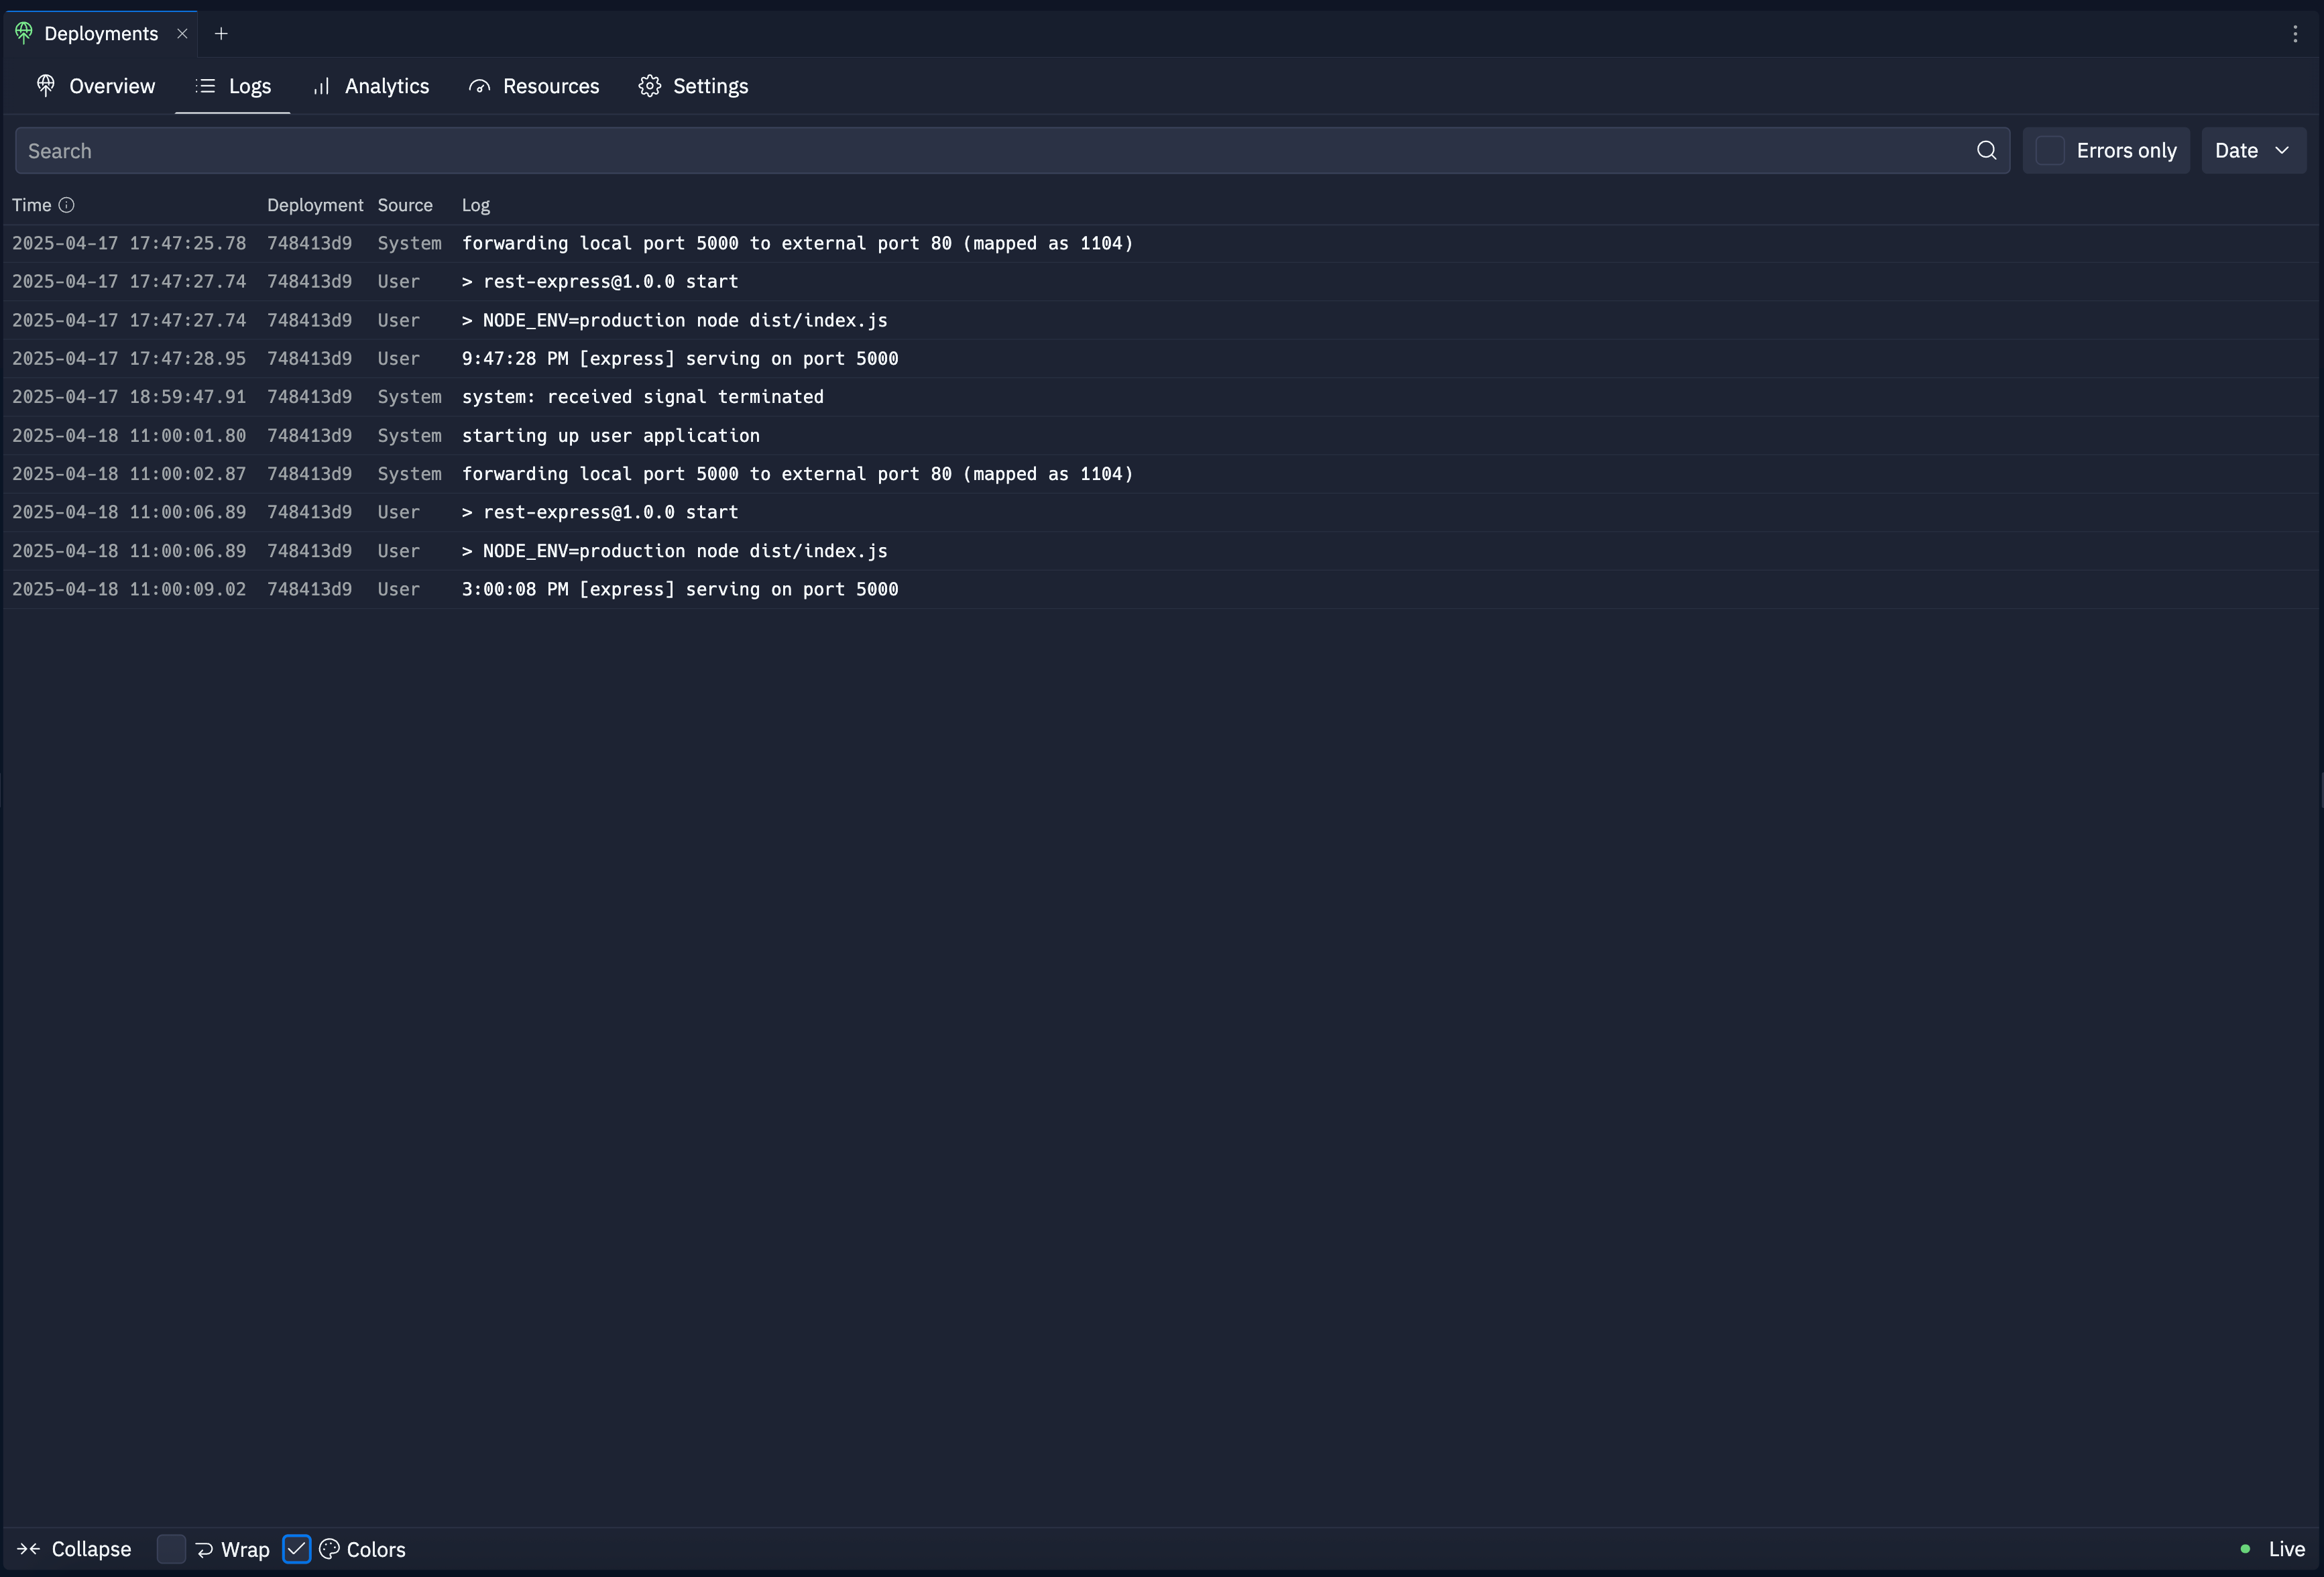Enable the Wrap checkbox
Viewport: 2324px width, 1577px height.
point(172,1549)
